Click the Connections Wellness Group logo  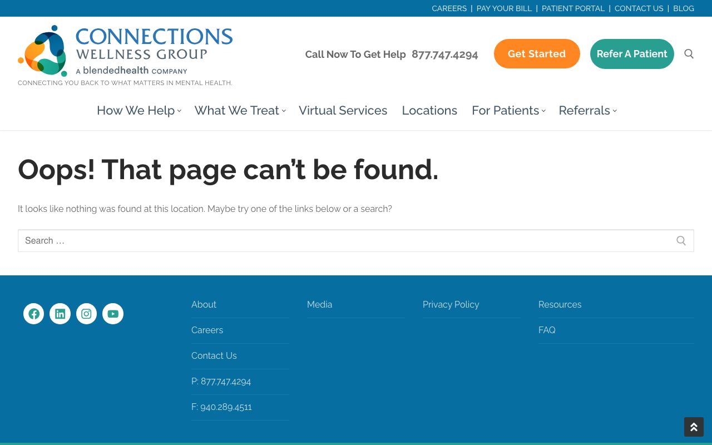tap(125, 51)
